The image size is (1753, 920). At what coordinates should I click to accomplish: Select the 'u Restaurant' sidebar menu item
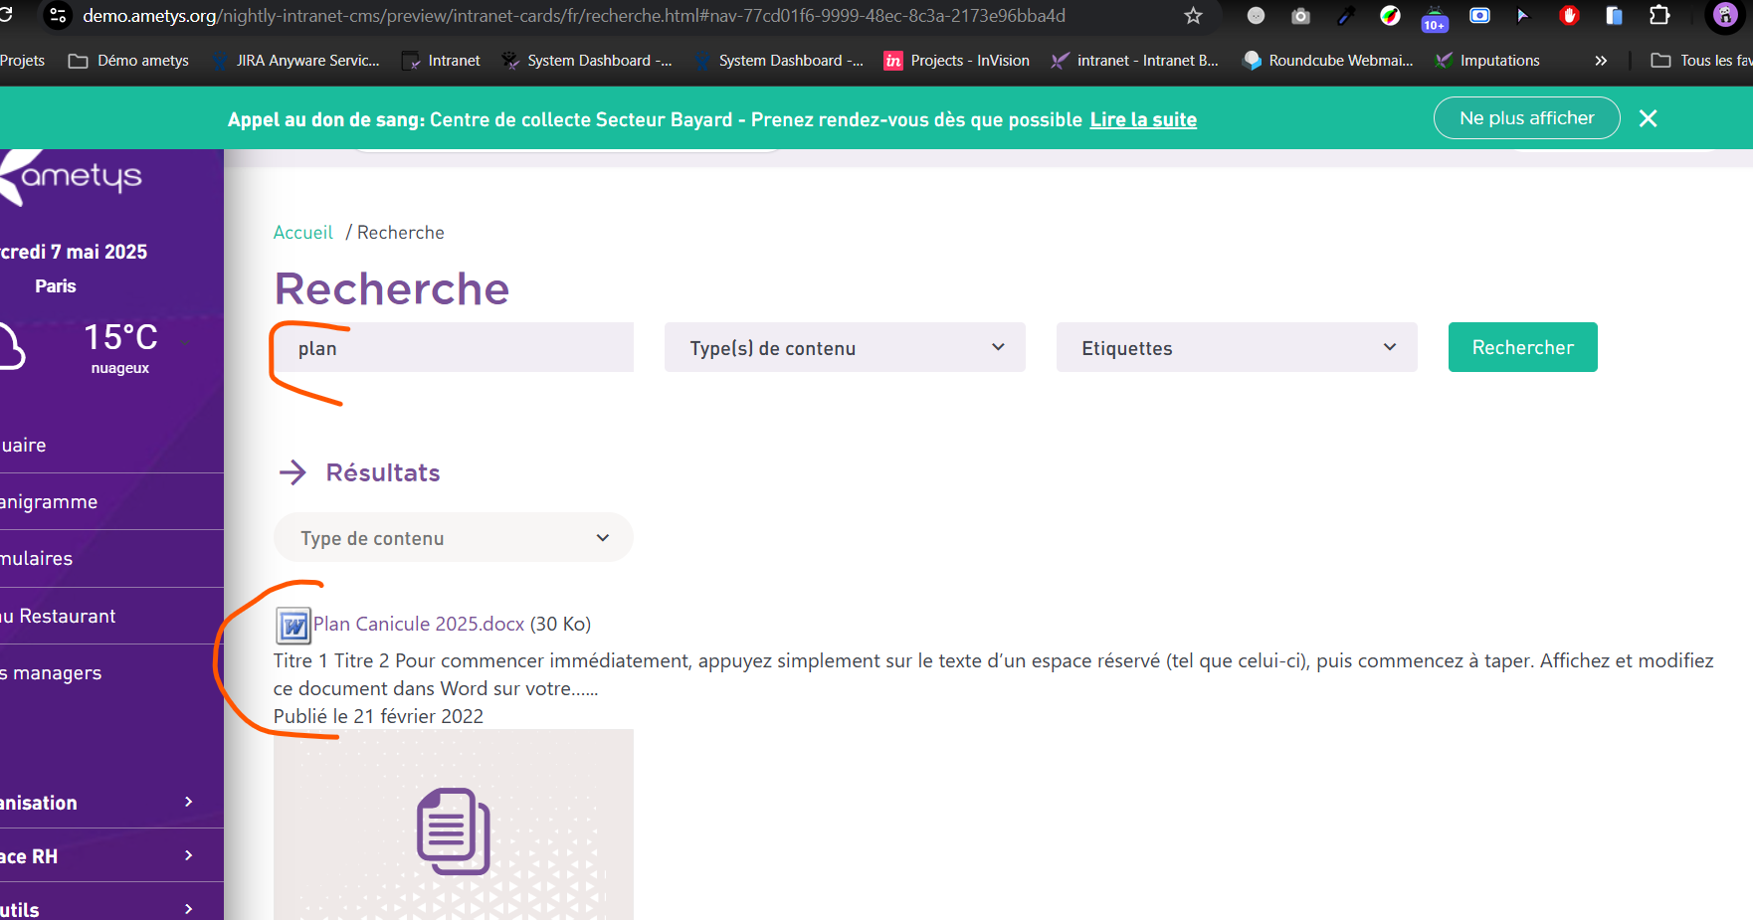pyautogui.click(x=111, y=616)
